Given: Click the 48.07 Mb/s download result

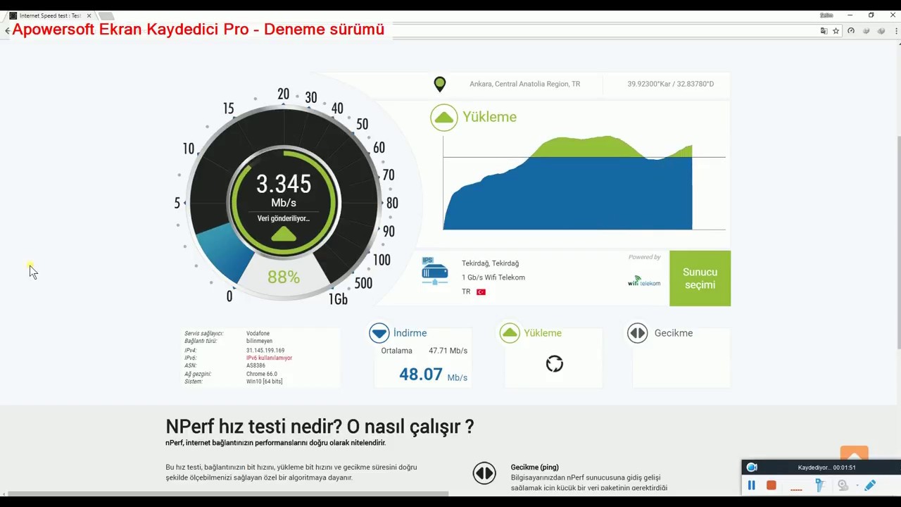Looking at the screenshot, I should pos(433,375).
